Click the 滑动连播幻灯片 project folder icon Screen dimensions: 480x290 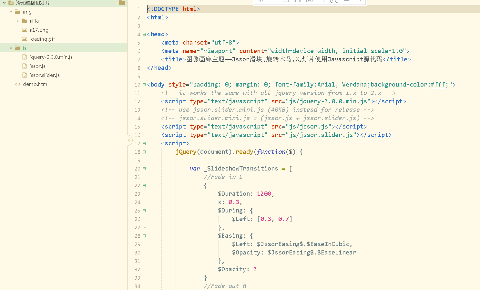pos(11,3)
